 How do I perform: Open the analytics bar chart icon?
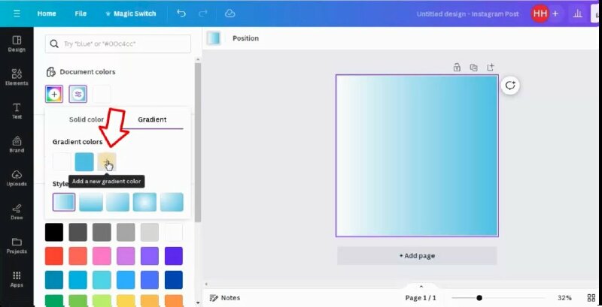click(578, 14)
